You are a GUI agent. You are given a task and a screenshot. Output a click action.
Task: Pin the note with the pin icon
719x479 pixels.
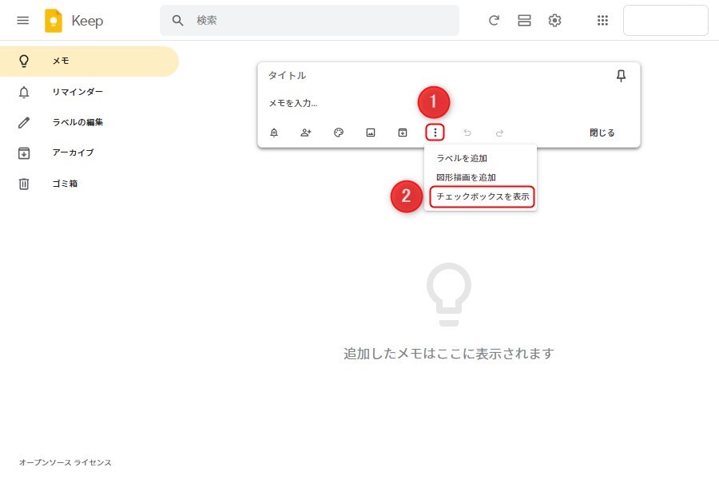pos(621,75)
